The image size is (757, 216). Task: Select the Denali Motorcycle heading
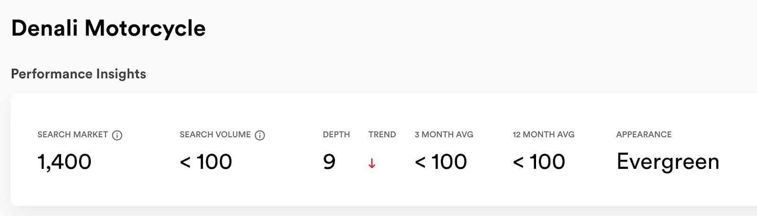(108, 28)
